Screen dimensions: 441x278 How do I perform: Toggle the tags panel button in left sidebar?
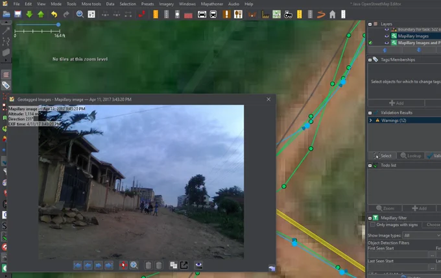6,85
